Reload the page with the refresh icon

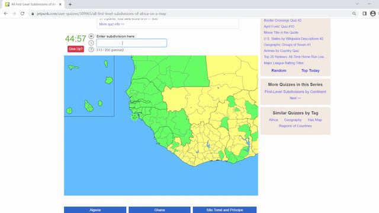pyautogui.click(x=23, y=14)
